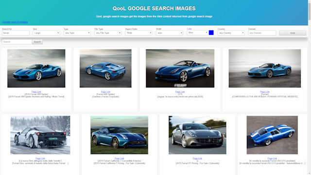The height and width of the screenshot is (175, 311).
Task: Open Page Link under 2016 Ferrari 488 Spider
Action: 36,92
